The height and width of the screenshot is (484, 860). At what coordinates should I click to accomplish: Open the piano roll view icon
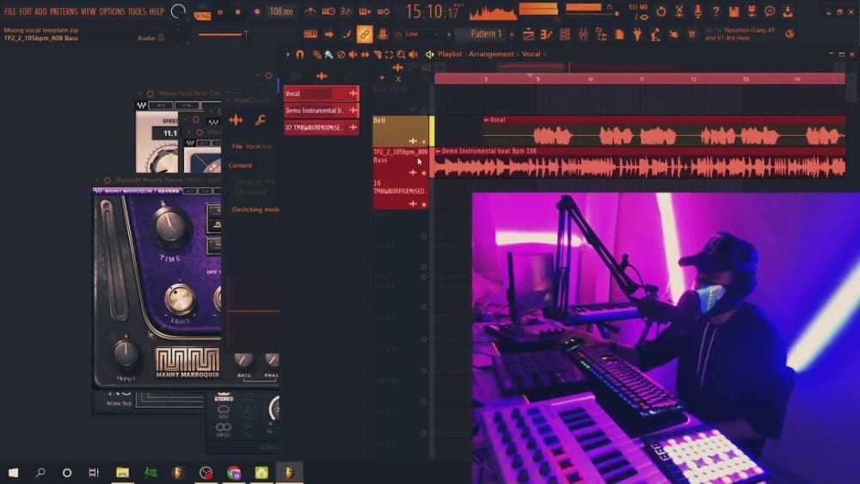pyautogui.click(x=546, y=34)
